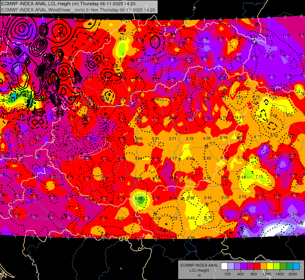Click the legend tick label 100
The height and width of the screenshot is (280, 305).
[x=227, y=274]
